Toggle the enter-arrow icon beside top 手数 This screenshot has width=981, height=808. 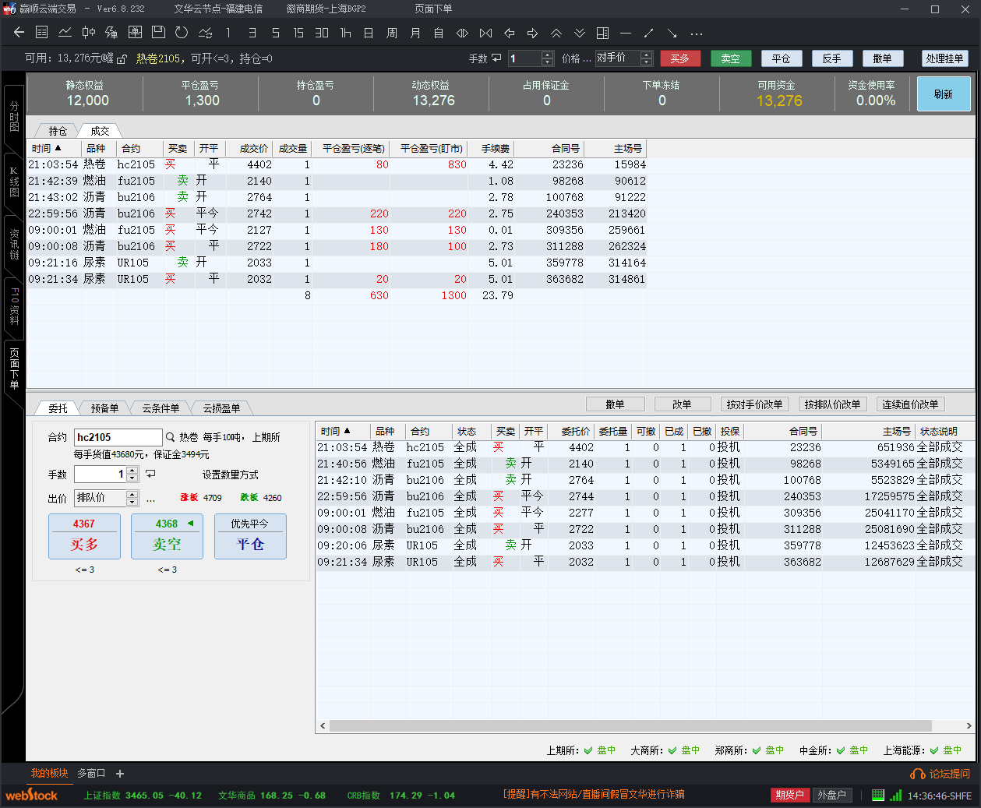(x=496, y=58)
